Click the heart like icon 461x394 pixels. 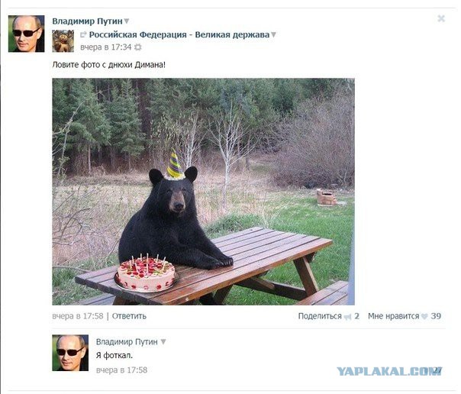424,317
